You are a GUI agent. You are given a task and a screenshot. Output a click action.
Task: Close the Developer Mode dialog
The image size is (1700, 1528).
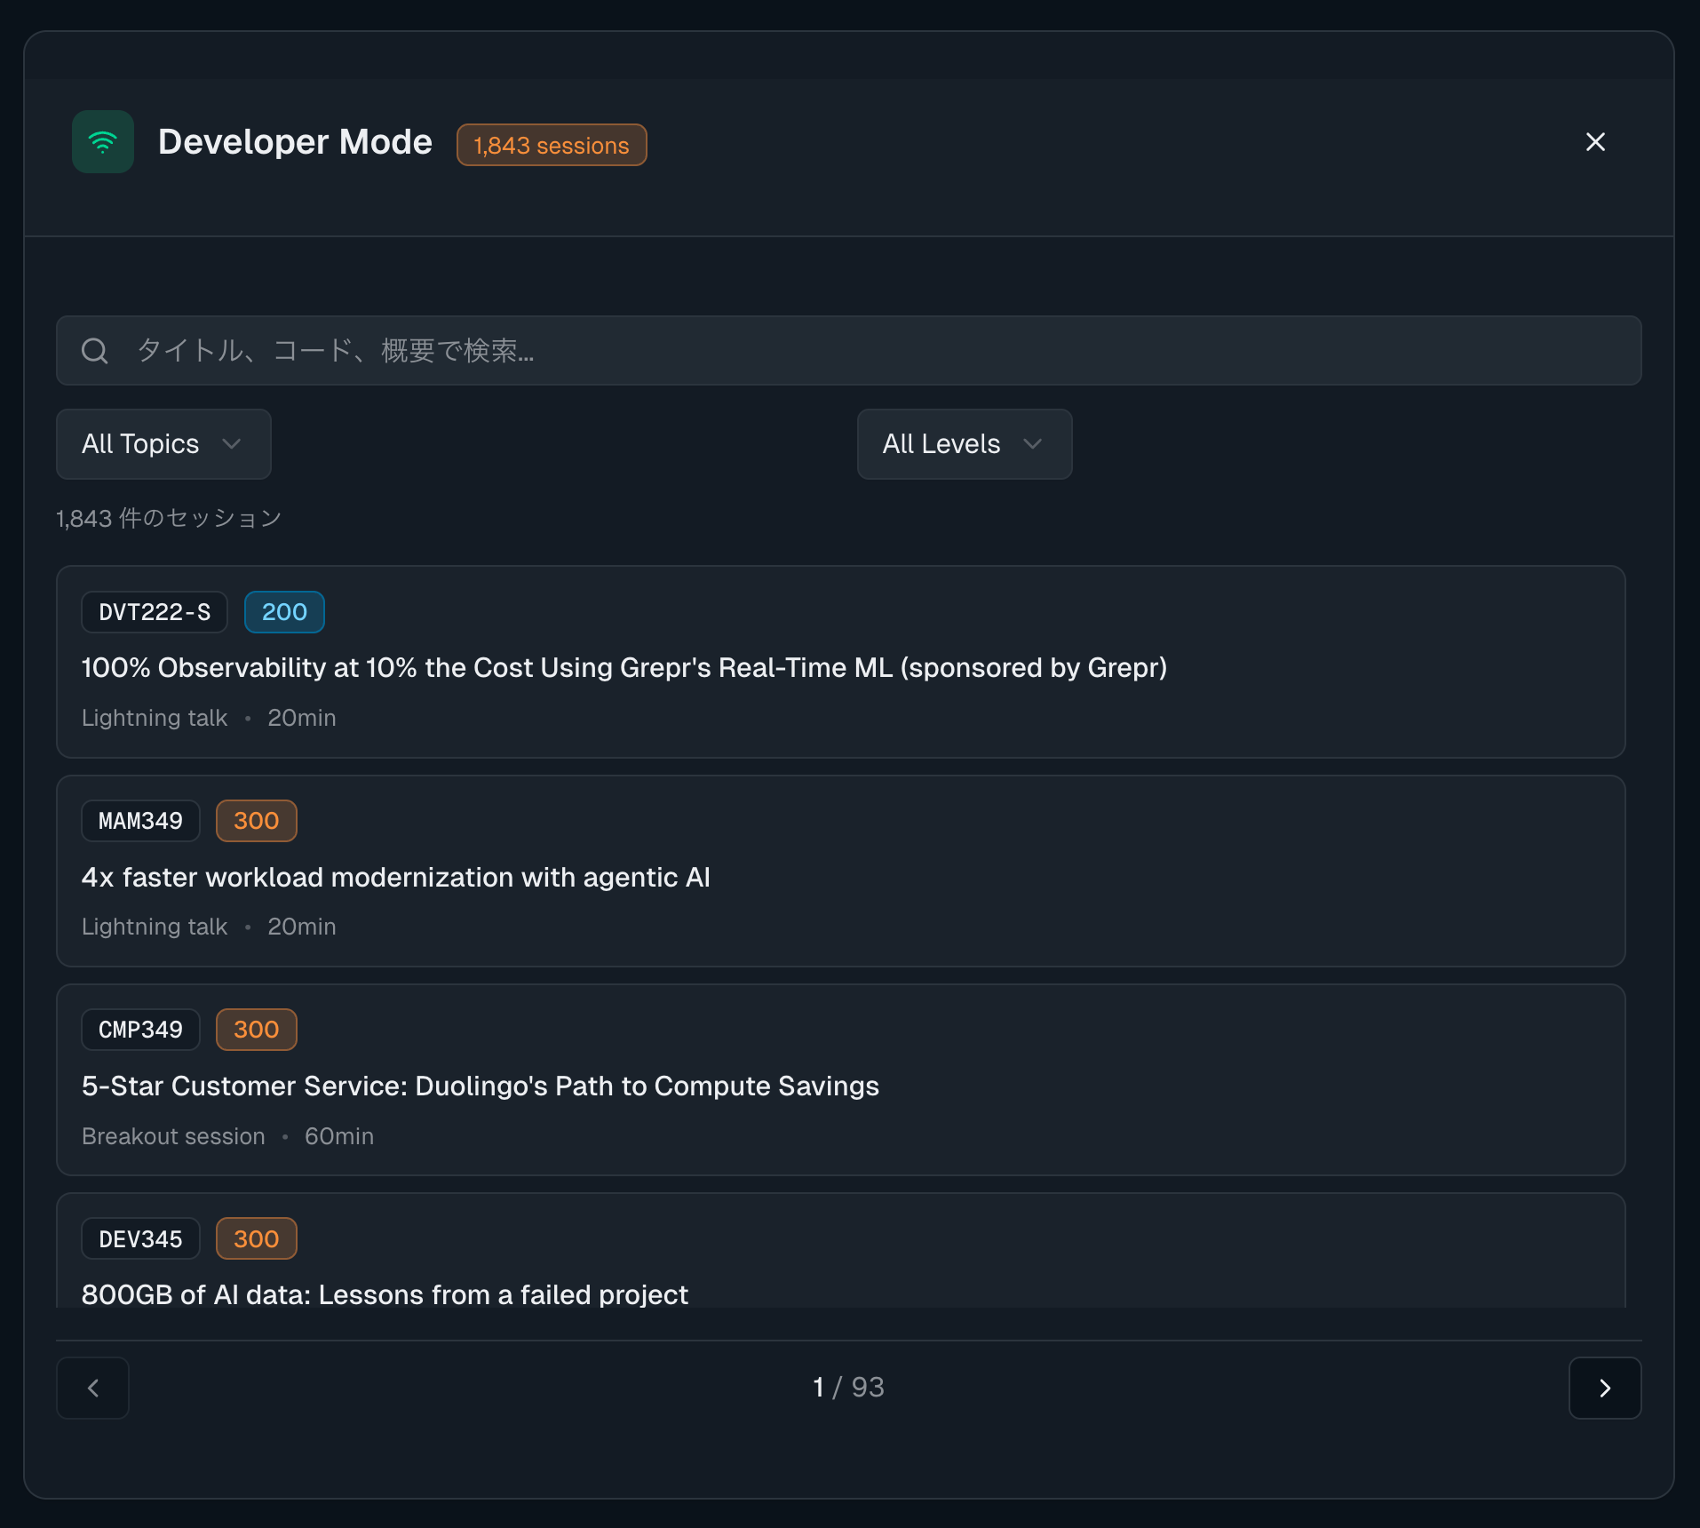click(1594, 142)
